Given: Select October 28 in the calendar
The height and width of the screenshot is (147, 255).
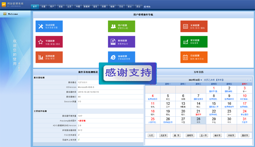Looking at the screenshot, I should click(x=199, y=120).
